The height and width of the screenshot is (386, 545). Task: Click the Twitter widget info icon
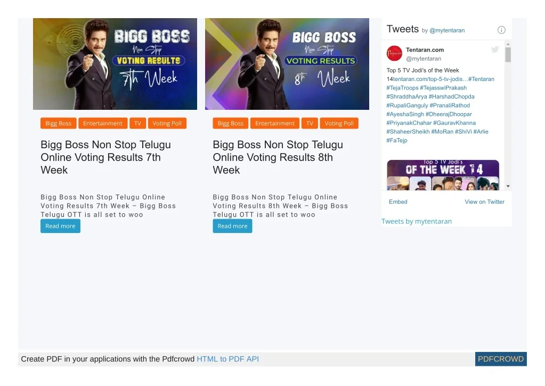pos(501,30)
